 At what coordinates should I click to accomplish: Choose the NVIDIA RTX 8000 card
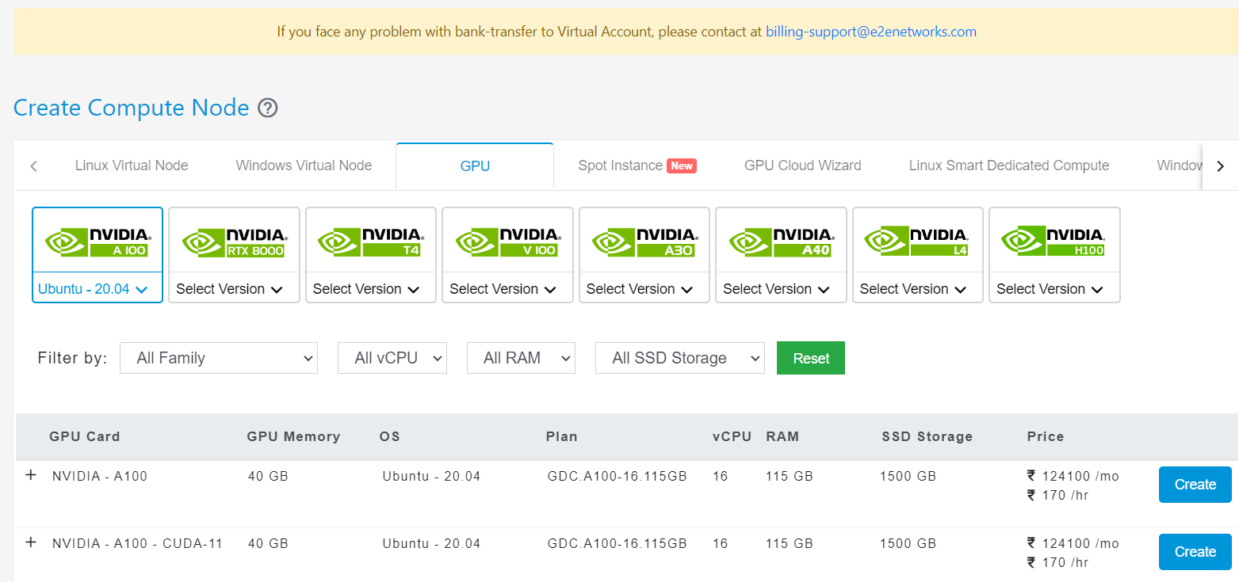234,241
